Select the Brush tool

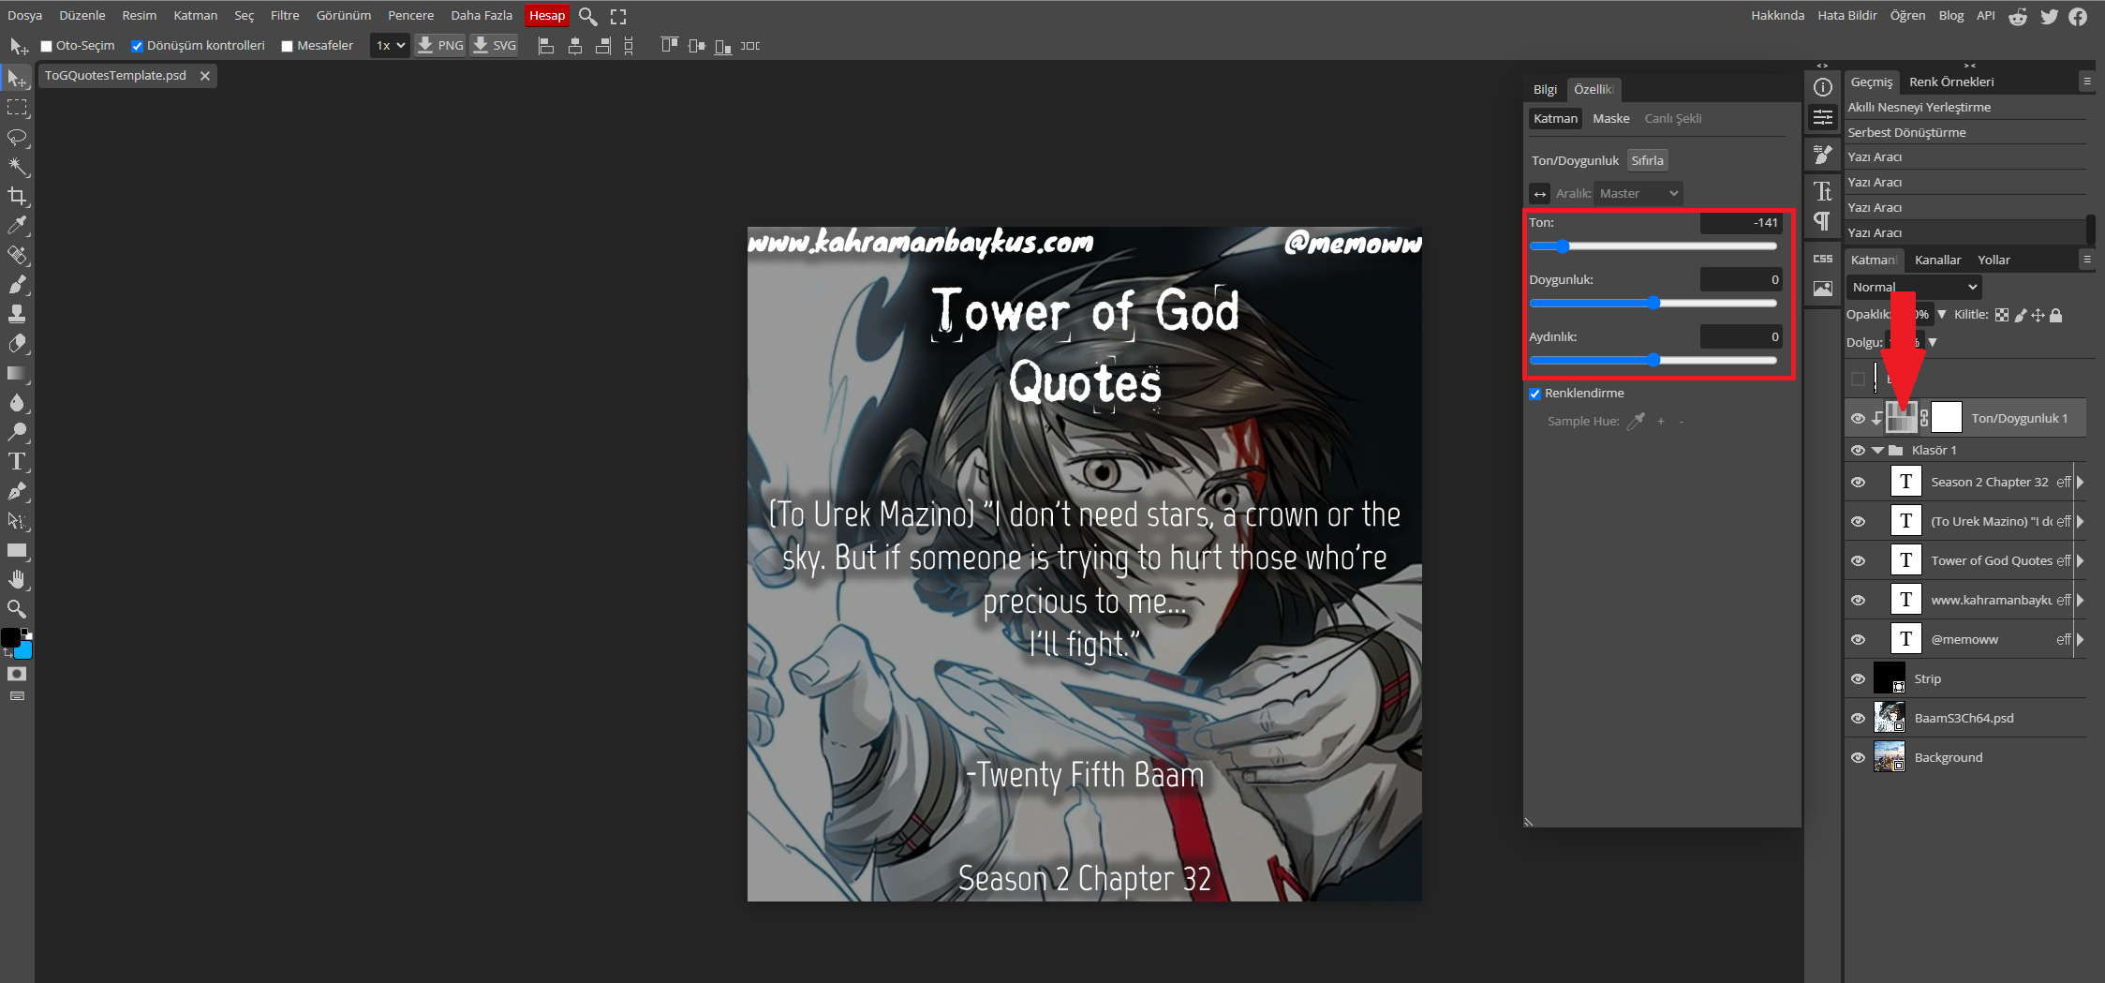point(17,284)
